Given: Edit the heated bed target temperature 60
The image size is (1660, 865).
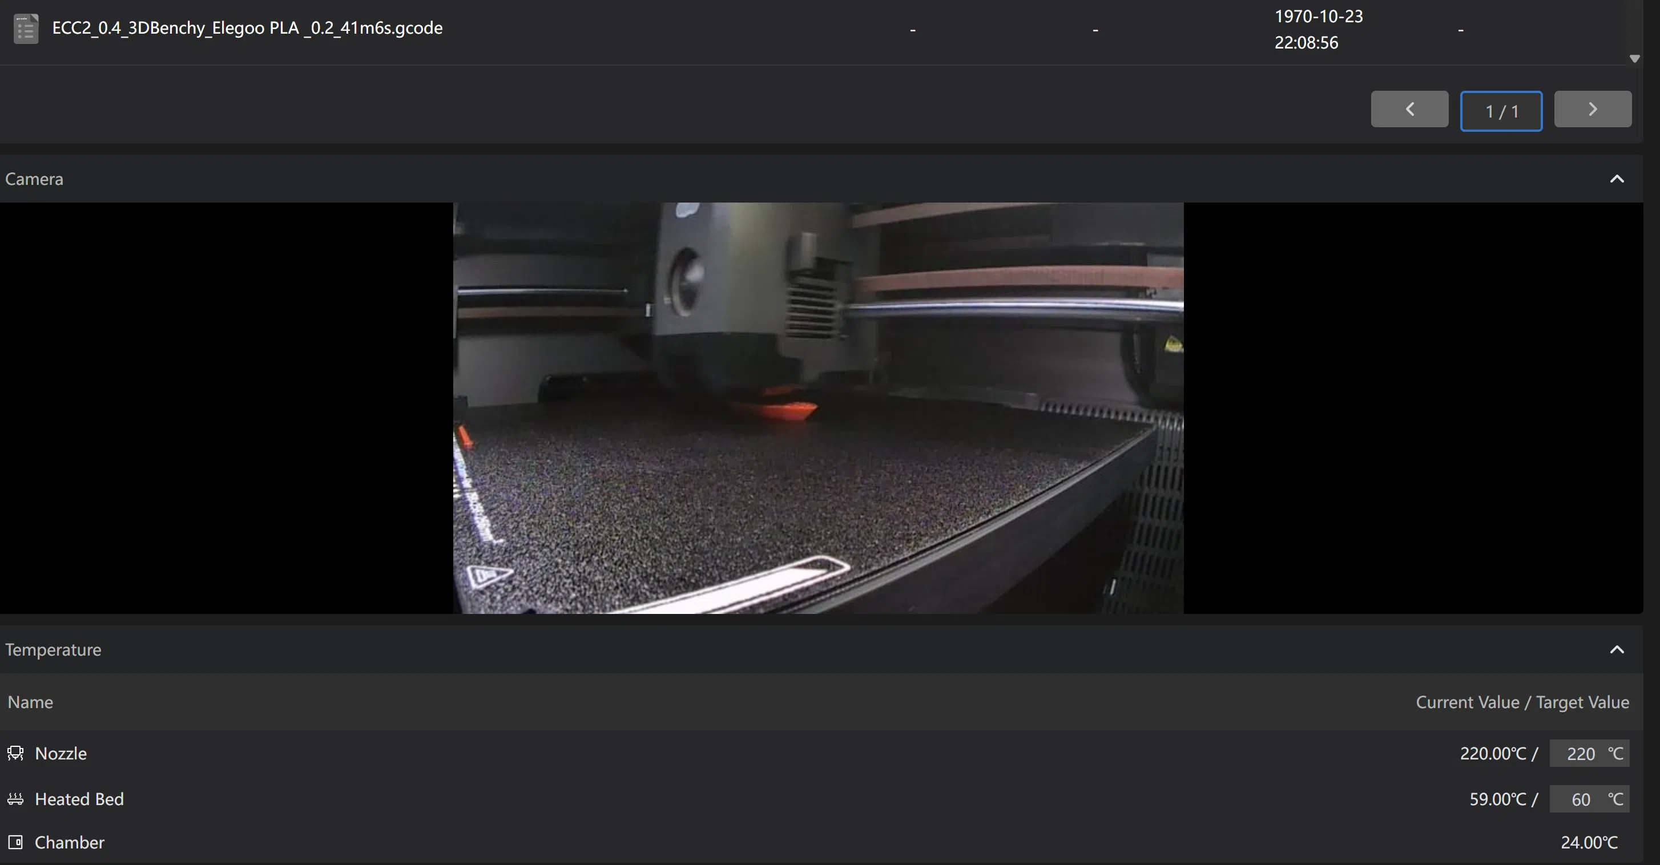Looking at the screenshot, I should [1580, 799].
